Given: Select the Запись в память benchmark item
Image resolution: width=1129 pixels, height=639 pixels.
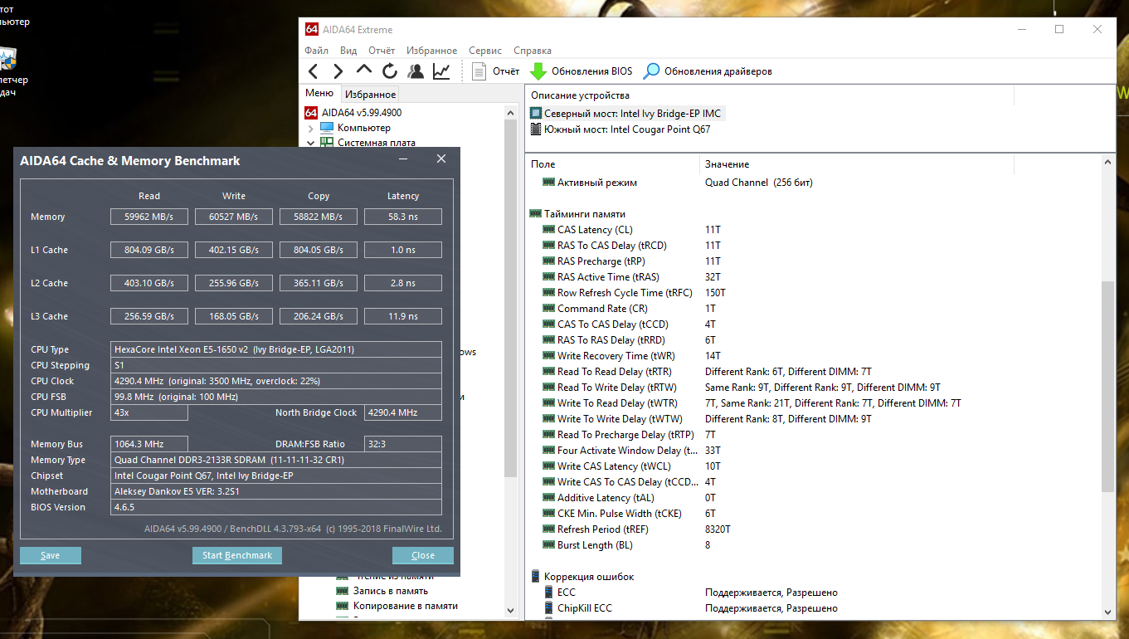Looking at the screenshot, I should (382, 591).
